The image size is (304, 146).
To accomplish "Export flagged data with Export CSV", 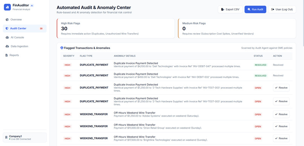I will [230, 9].
